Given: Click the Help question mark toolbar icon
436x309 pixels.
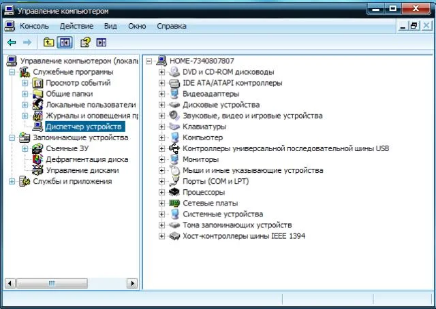Looking at the screenshot, I should [x=85, y=42].
